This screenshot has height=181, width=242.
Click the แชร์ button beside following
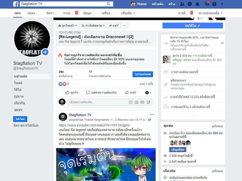(x=114, y=26)
